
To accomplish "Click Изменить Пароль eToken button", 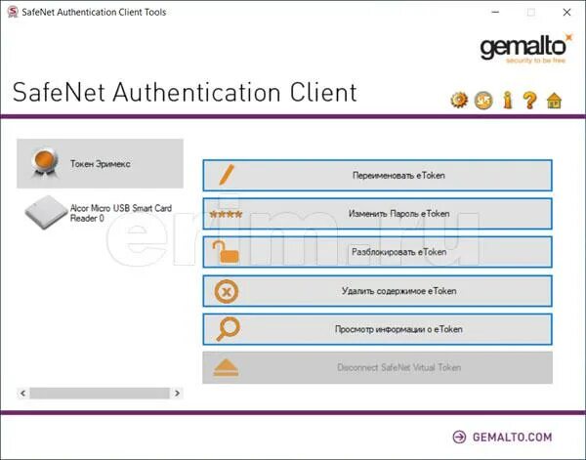I will (377, 214).
